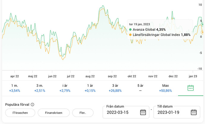The height and width of the screenshot is (124, 205).
Task: Select the 5 år period tab
Action: coord(140,88)
